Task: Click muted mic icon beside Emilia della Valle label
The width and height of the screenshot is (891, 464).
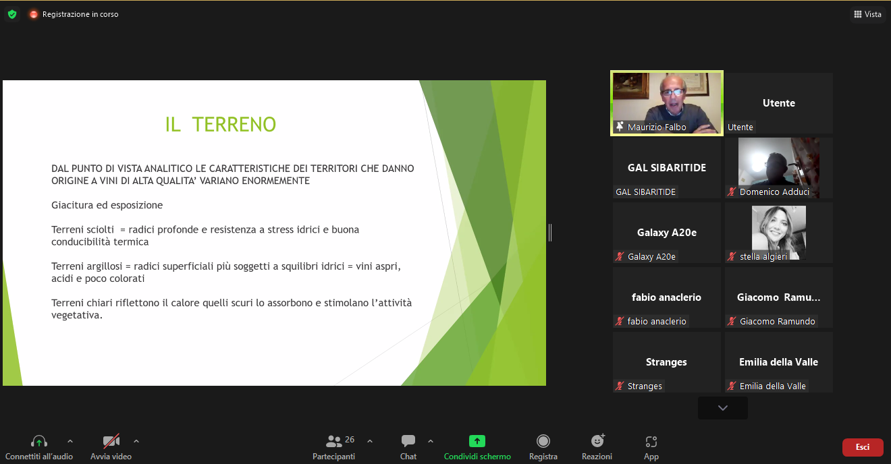Action: pos(732,386)
